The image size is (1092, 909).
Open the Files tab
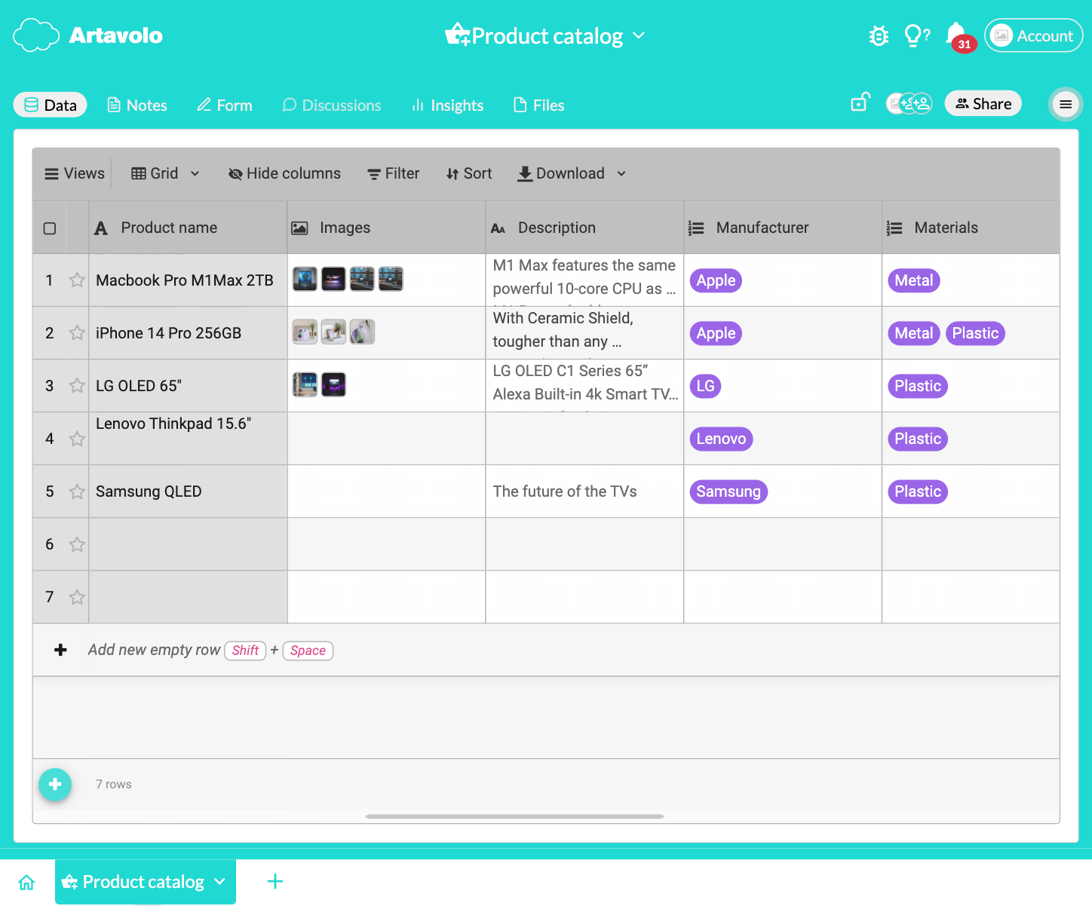point(538,105)
